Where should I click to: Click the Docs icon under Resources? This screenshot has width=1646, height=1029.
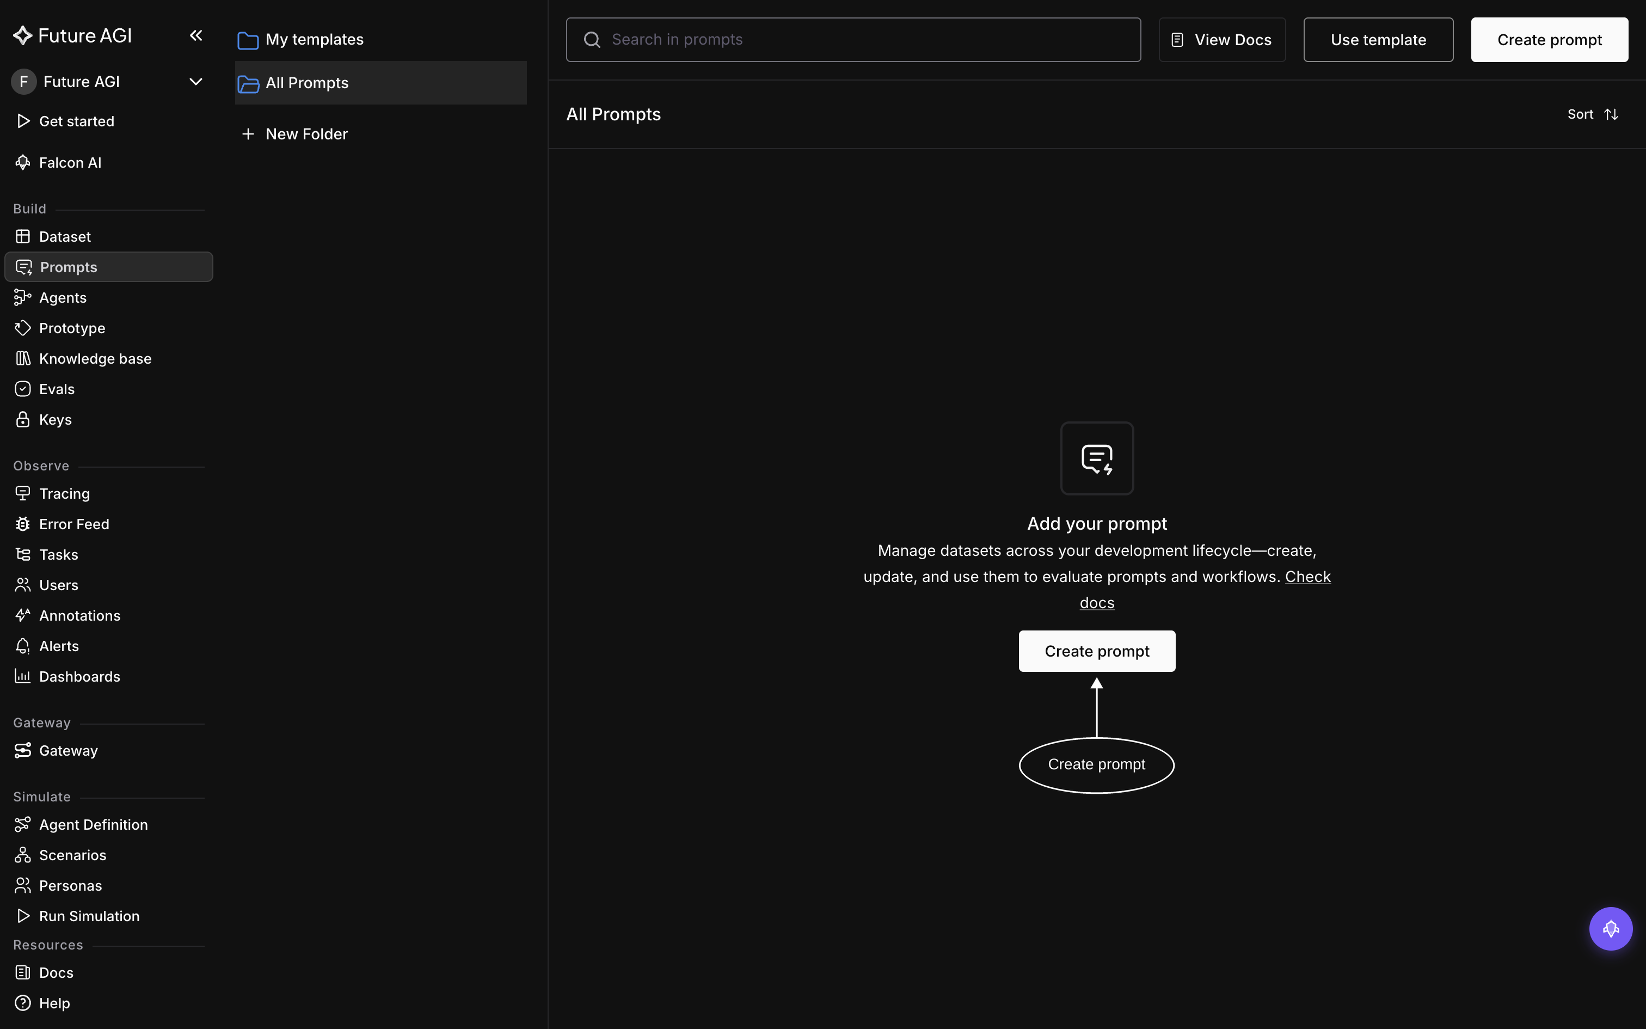tap(23, 973)
